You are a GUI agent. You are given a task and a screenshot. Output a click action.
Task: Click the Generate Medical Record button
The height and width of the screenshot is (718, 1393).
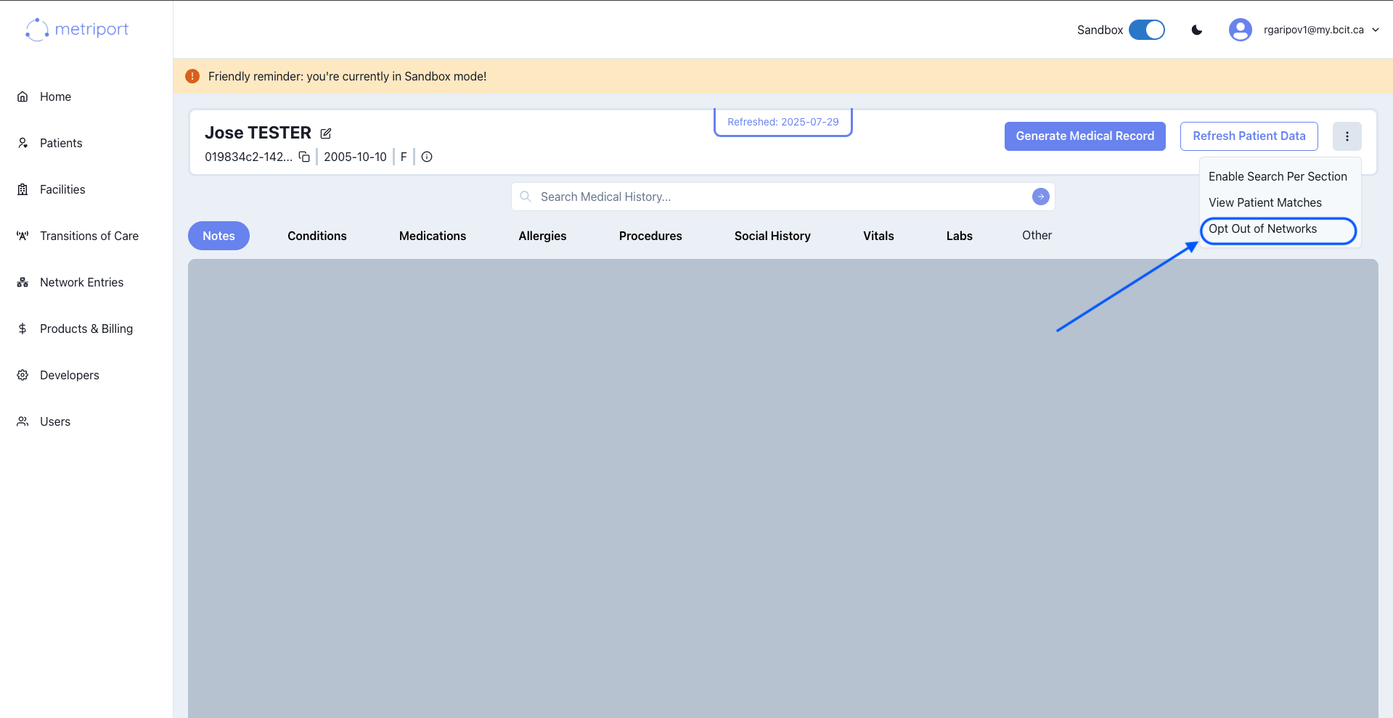pos(1084,136)
